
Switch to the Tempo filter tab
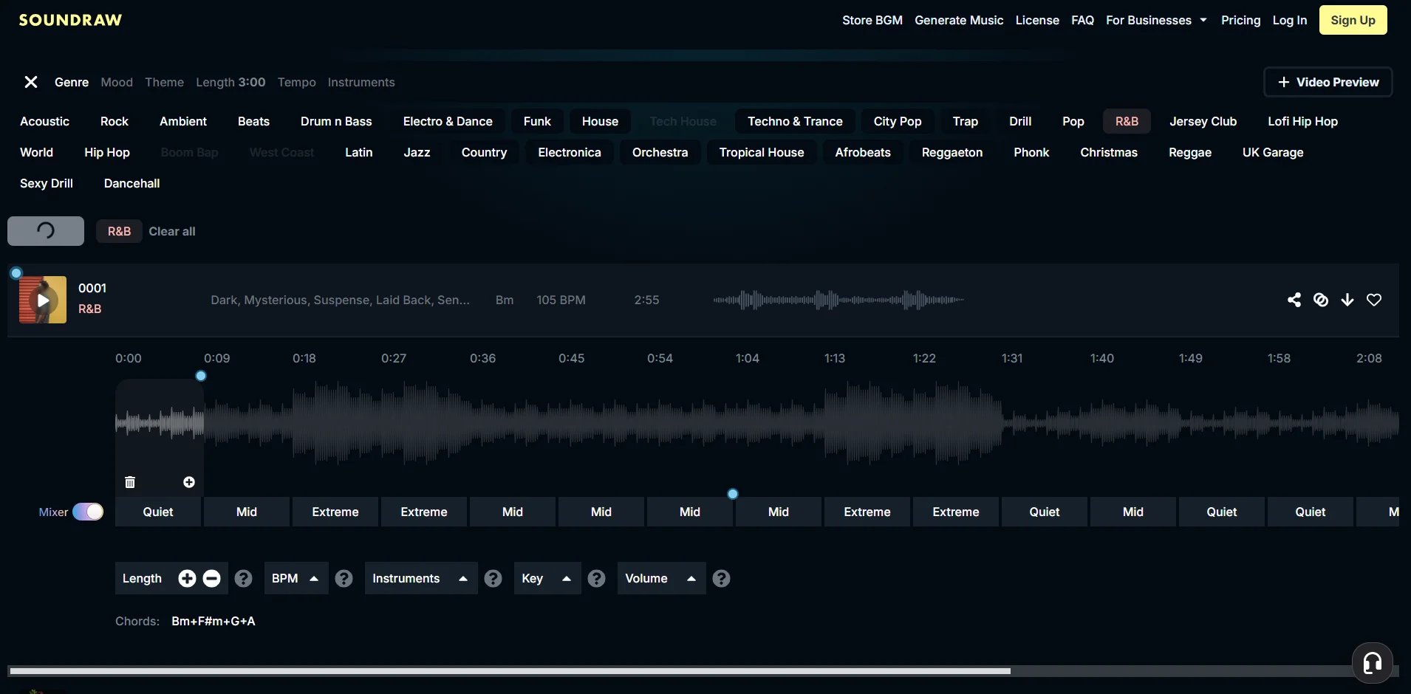pos(297,82)
